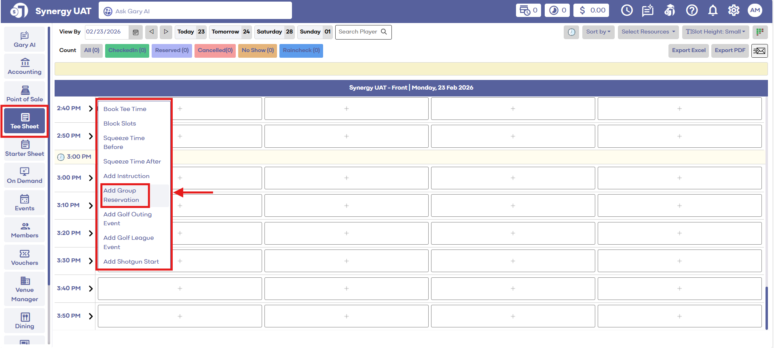Viewport: 774px width, 348px height.
Task: Filter by No Show status count
Action: tap(258, 50)
